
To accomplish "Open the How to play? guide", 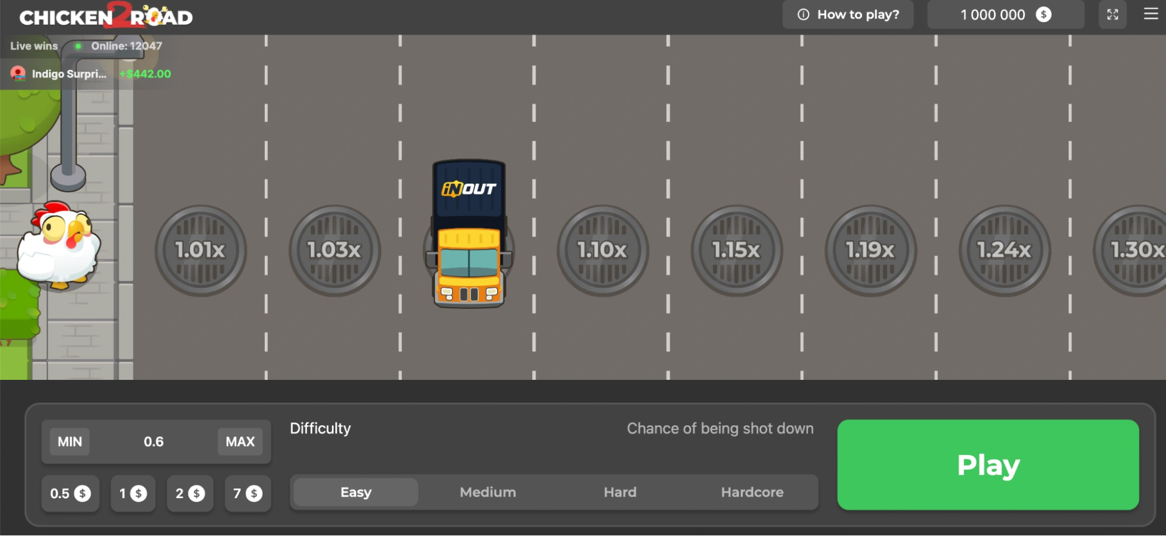I will 848,15.
